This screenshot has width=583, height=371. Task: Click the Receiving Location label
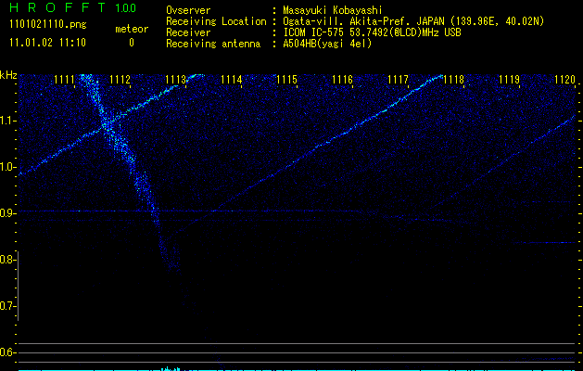tap(216, 21)
